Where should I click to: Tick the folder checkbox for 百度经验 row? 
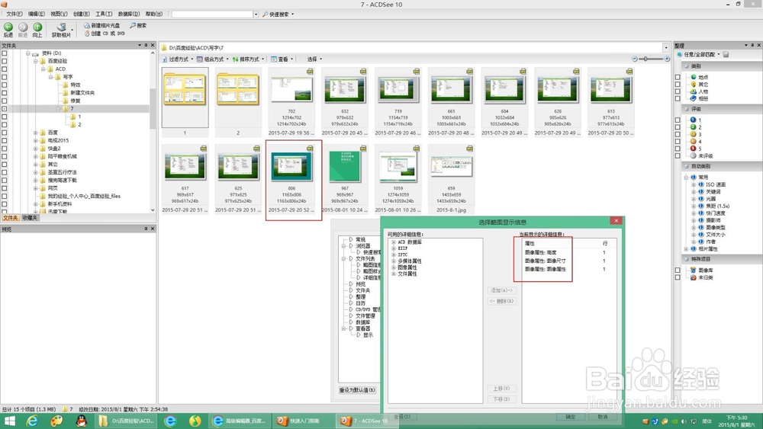[5, 61]
